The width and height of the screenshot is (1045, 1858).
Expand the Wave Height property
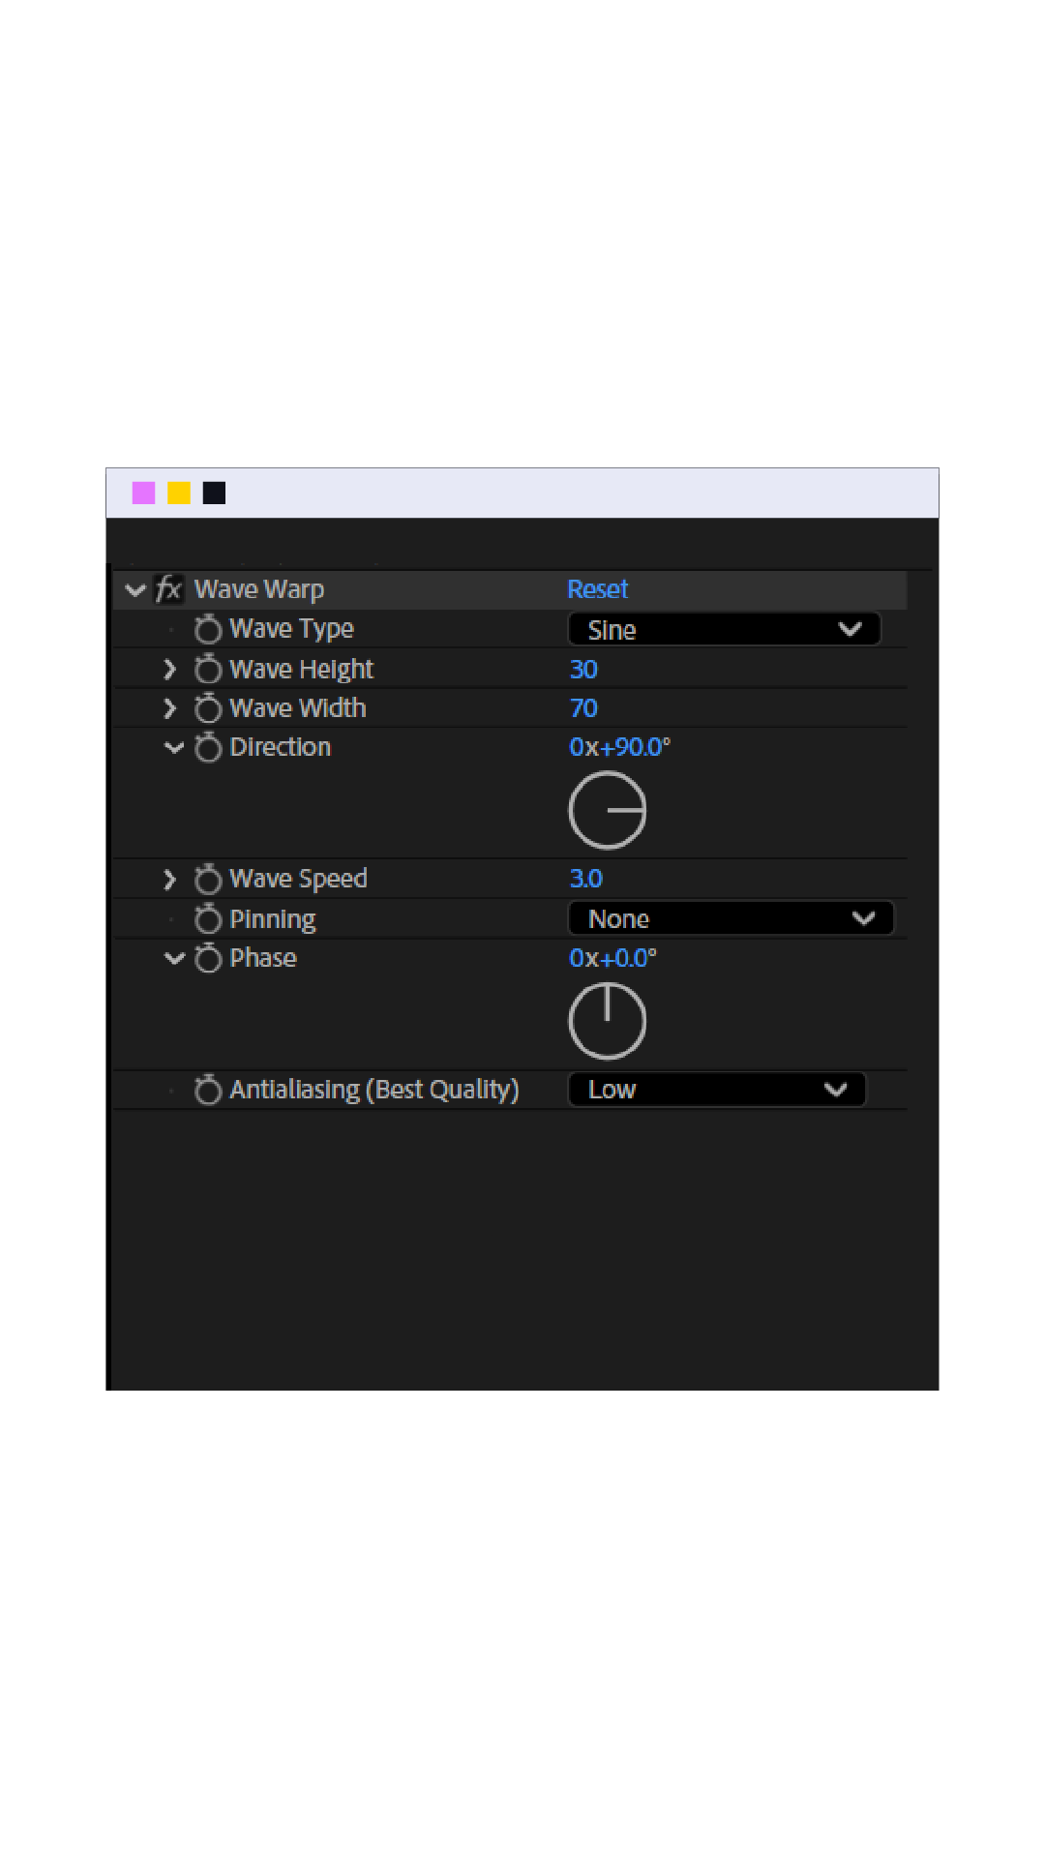point(170,670)
